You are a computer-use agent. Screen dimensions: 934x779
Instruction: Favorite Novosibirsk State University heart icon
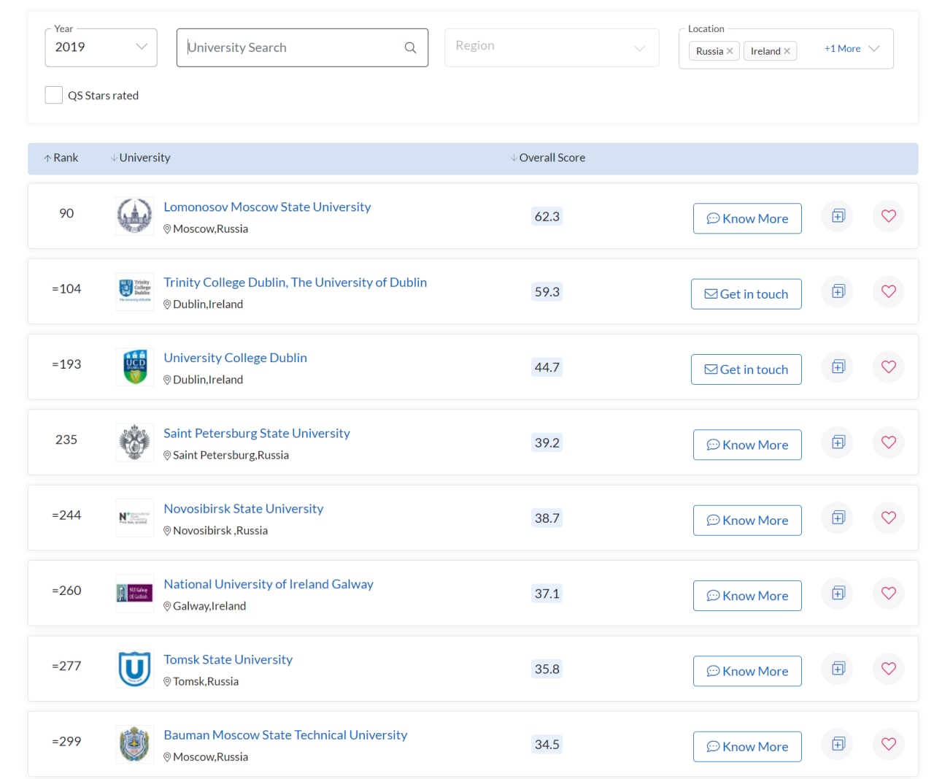click(888, 518)
